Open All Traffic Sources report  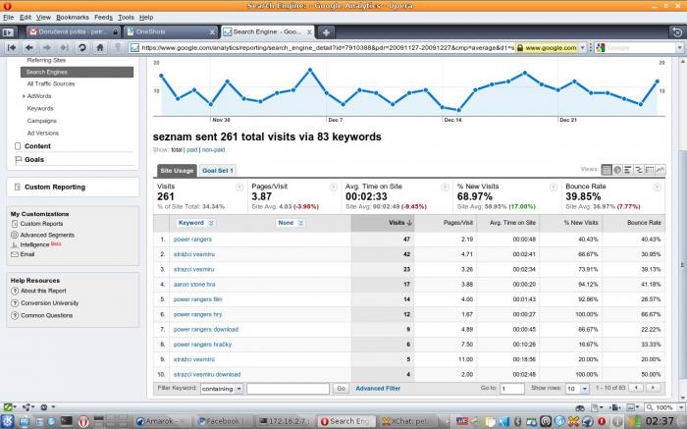coord(51,83)
